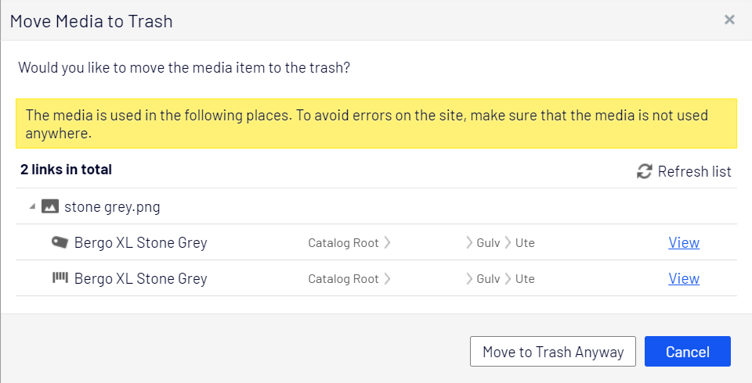Click the Move to Trash Anyway button
This screenshot has width=752, height=383.
click(x=553, y=352)
